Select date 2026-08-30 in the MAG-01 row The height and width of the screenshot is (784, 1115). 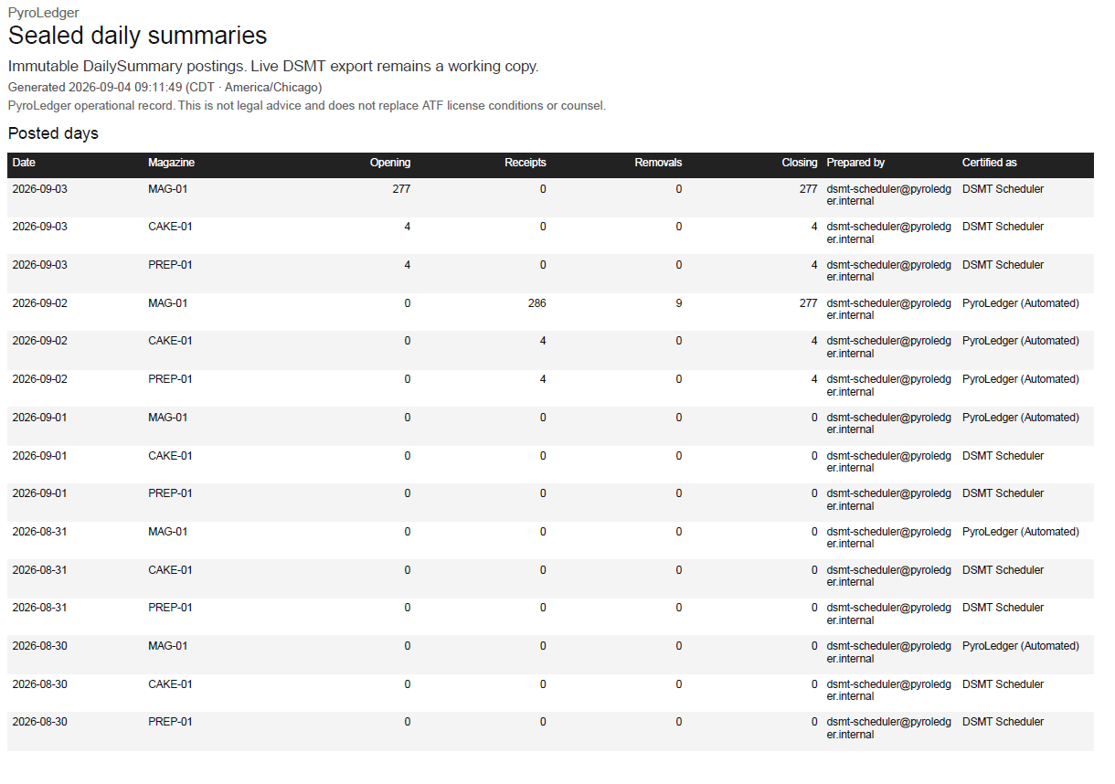(x=39, y=646)
